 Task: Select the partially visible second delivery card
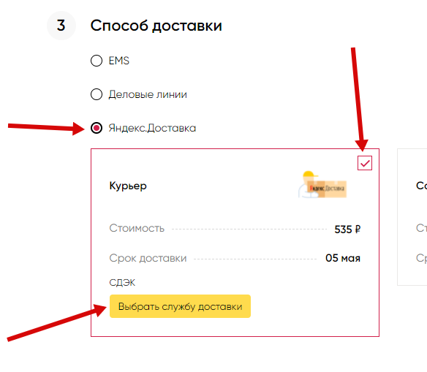click(412, 217)
